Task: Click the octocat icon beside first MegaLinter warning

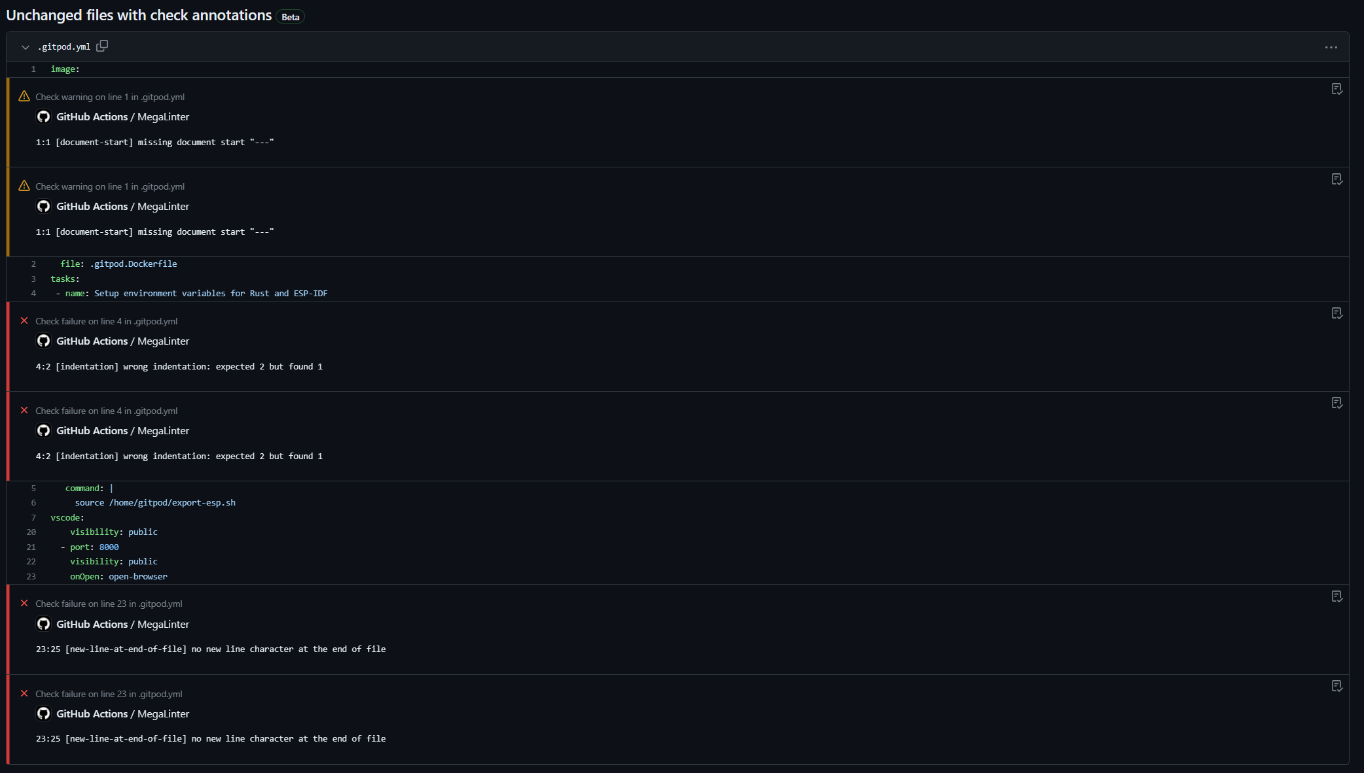Action: tap(43, 116)
